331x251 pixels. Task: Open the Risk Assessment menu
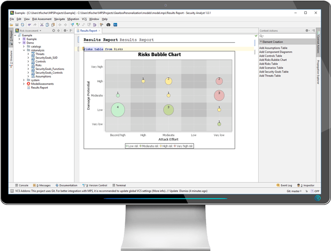point(42,19)
